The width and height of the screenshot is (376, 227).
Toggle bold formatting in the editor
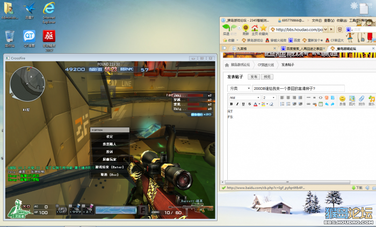point(231,104)
